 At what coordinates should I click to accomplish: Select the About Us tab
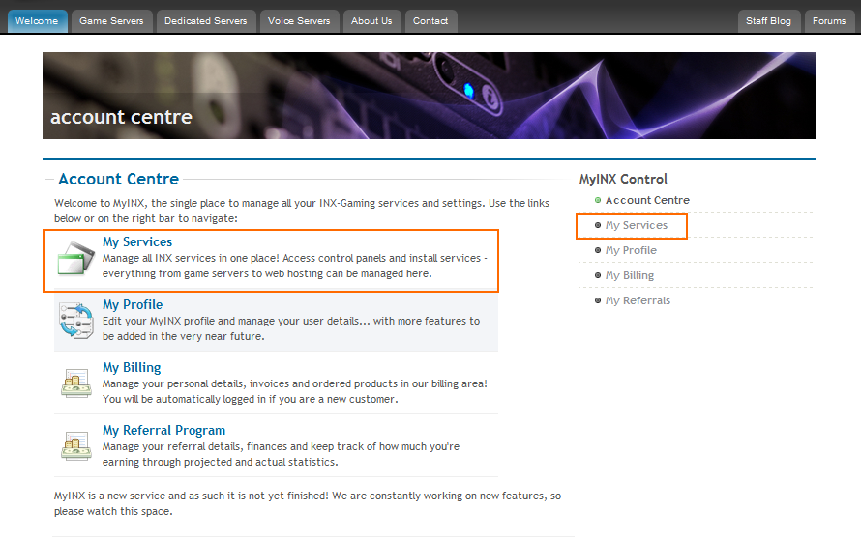371,21
